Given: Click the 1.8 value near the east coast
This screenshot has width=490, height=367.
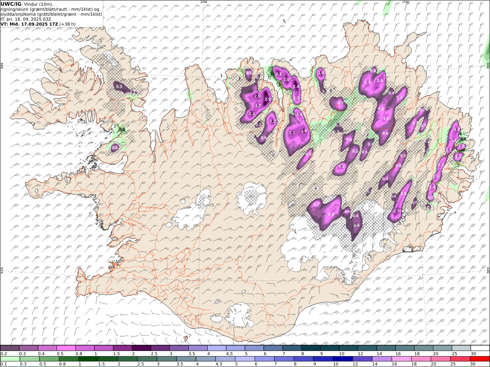Looking at the screenshot, I should click(456, 130).
